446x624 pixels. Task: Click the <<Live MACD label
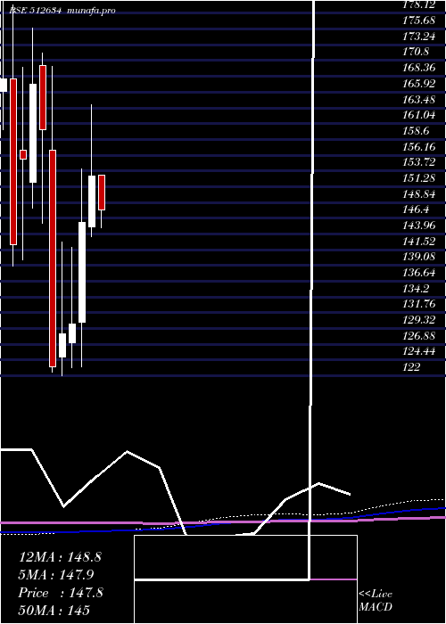point(376,601)
